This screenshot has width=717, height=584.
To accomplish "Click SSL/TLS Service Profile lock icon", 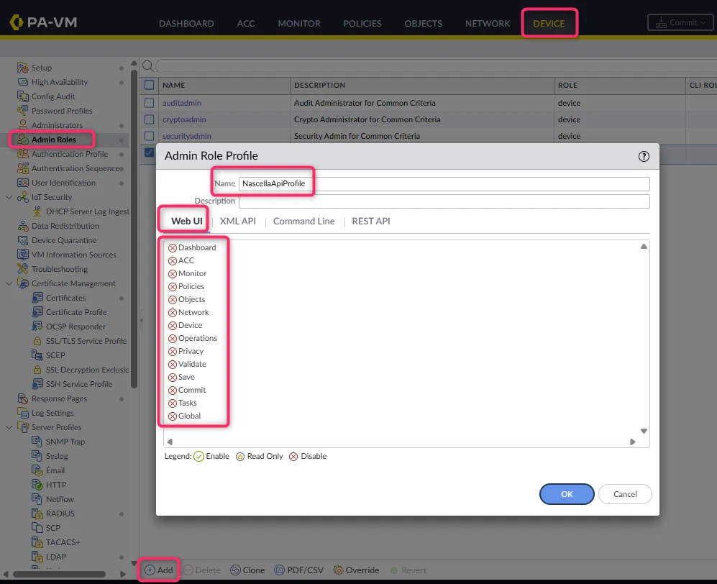I will pyautogui.click(x=37, y=341).
